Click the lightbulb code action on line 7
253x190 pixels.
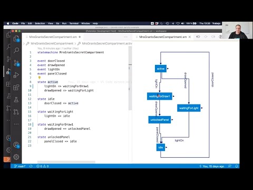[x=40, y=78]
